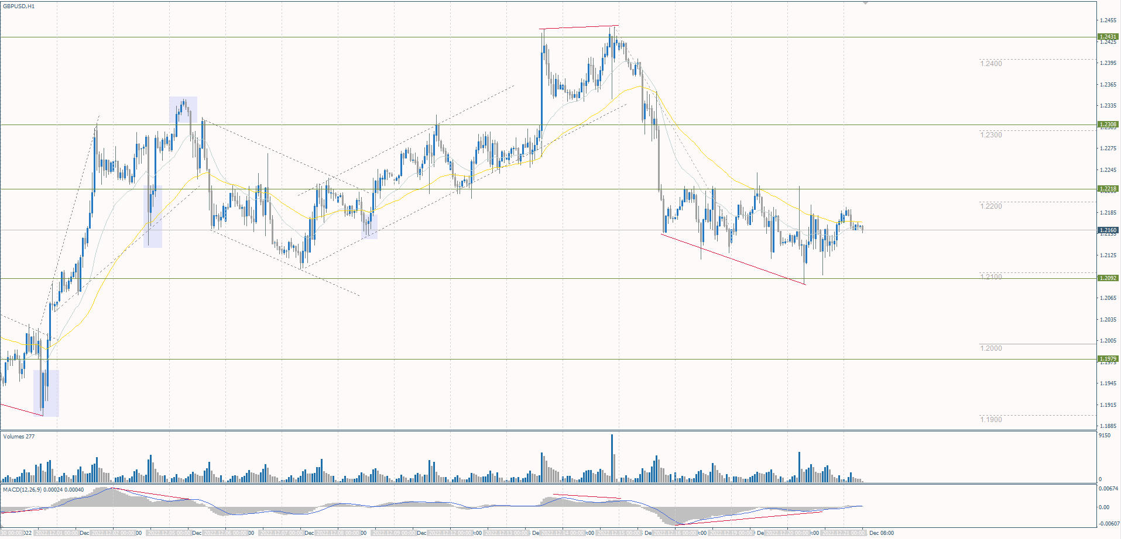The height and width of the screenshot is (539, 1121).
Task: Click the 2022.12.21 00:00 time label
Action: [x=844, y=533]
